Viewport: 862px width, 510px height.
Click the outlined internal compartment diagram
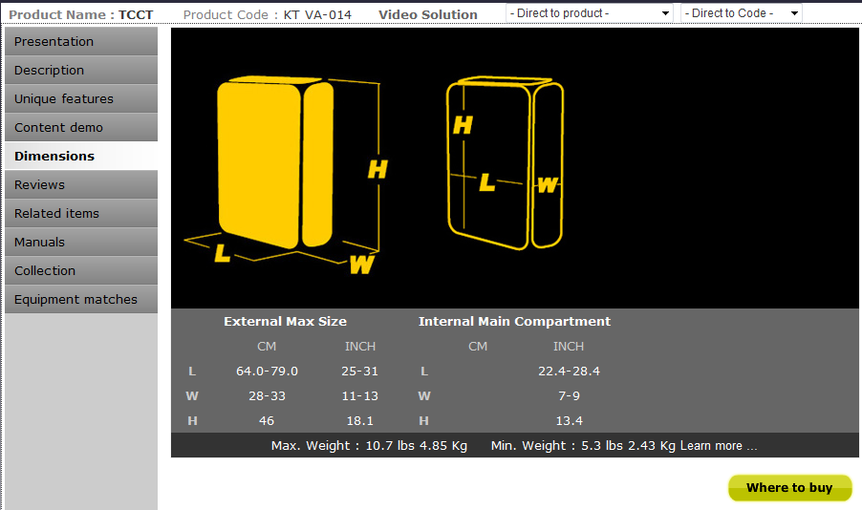coord(505,164)
